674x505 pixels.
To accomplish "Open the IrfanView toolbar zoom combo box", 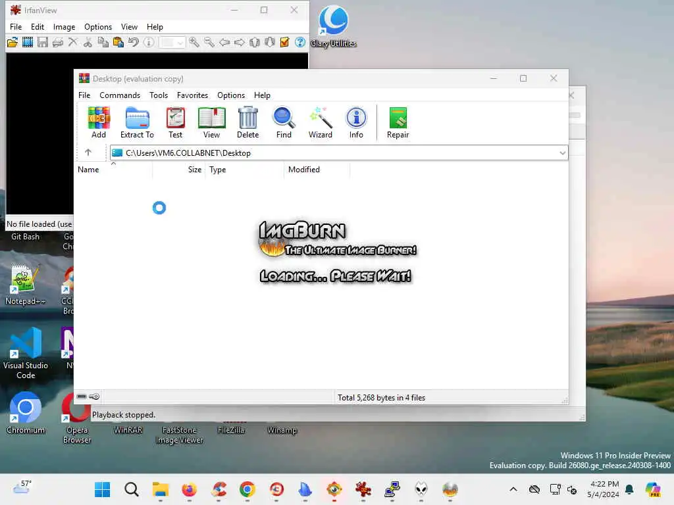I will 172,42.
